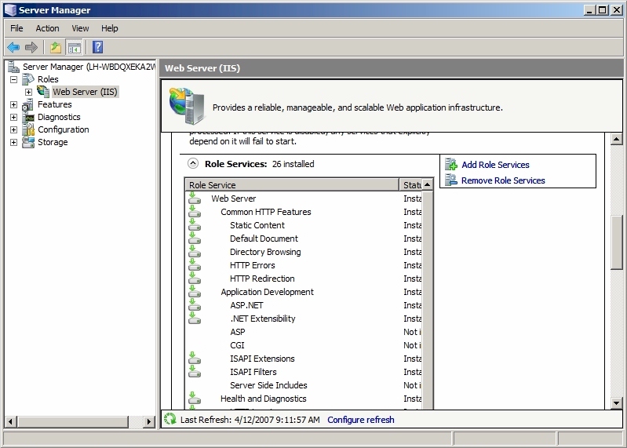The width and height of the screenshot is (627, 448).
Task: Click the Server Manager root node icon
Action: point(13,67)
